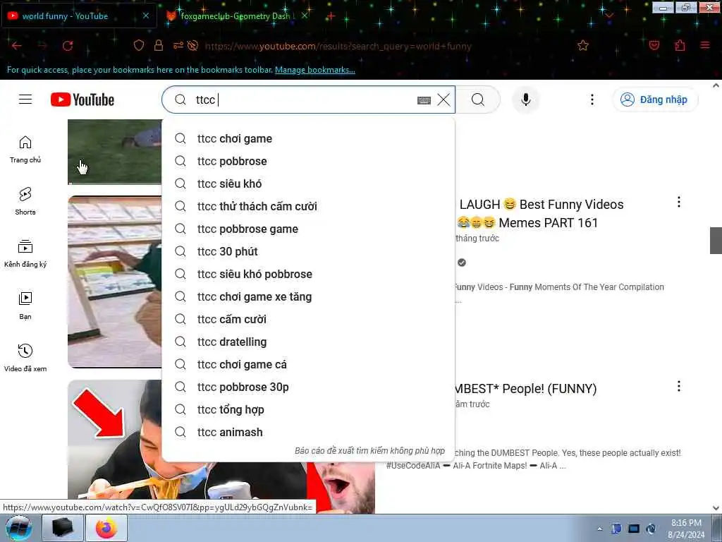Open the Firefox application menu
722x542 pixels.
click(704, 45)
